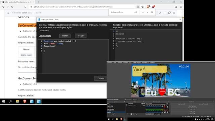Unmute the first audio channel speaker
The width and height of the screenshot is (215, 121).
165,107
